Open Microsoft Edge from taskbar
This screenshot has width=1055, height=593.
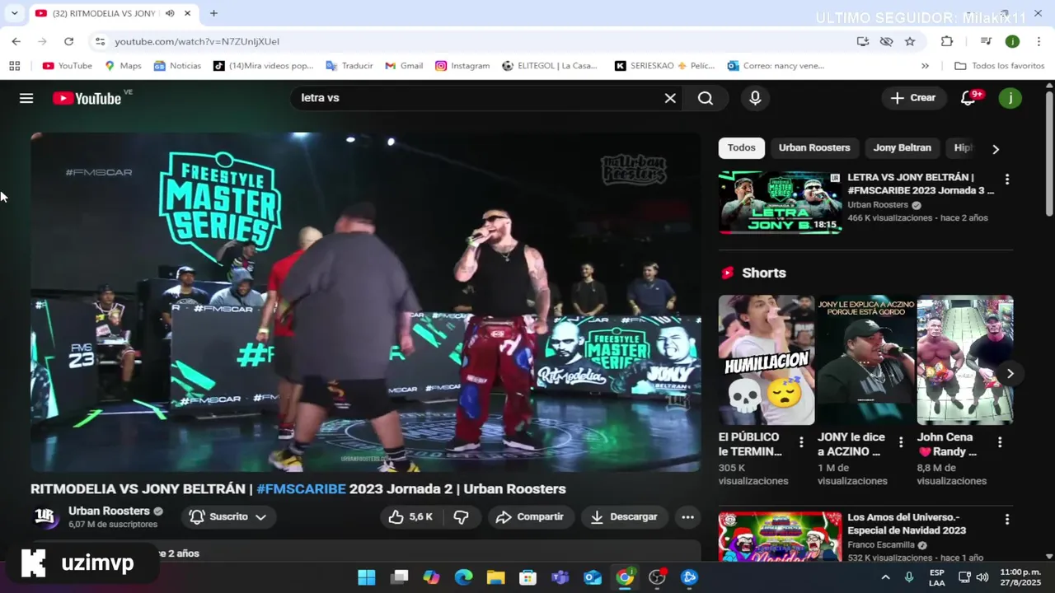pyautogui.click(x=463, y=577)
